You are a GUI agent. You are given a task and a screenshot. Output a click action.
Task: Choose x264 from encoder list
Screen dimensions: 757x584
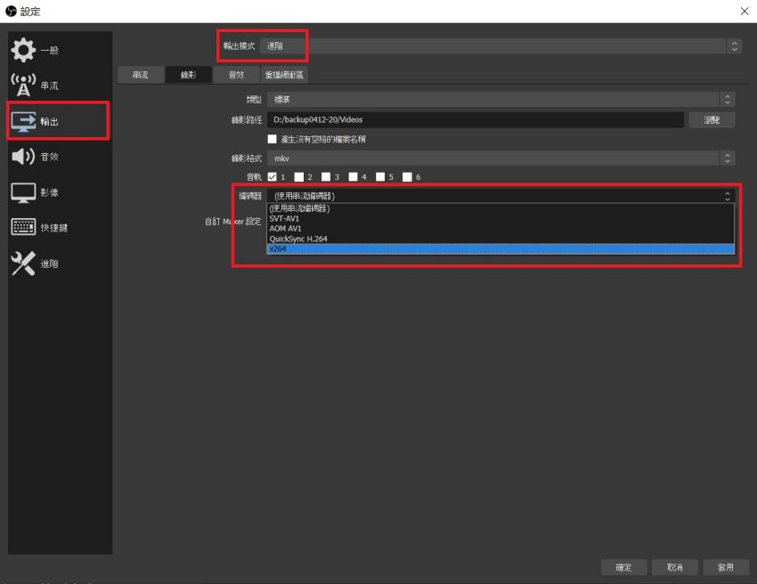[501, 249]
